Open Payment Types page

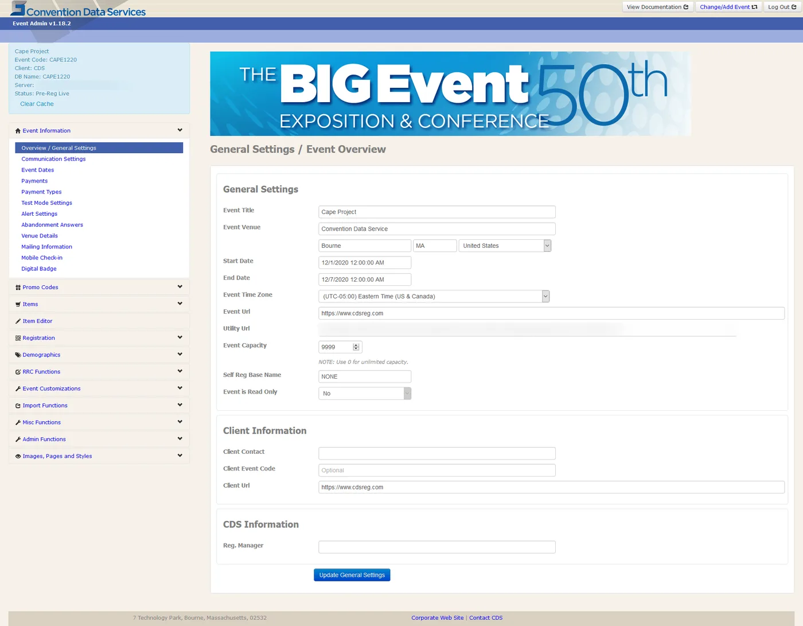tap(41, 192)
